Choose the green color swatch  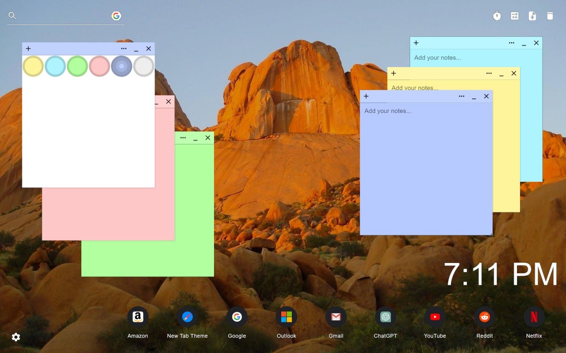coord(77,66)
